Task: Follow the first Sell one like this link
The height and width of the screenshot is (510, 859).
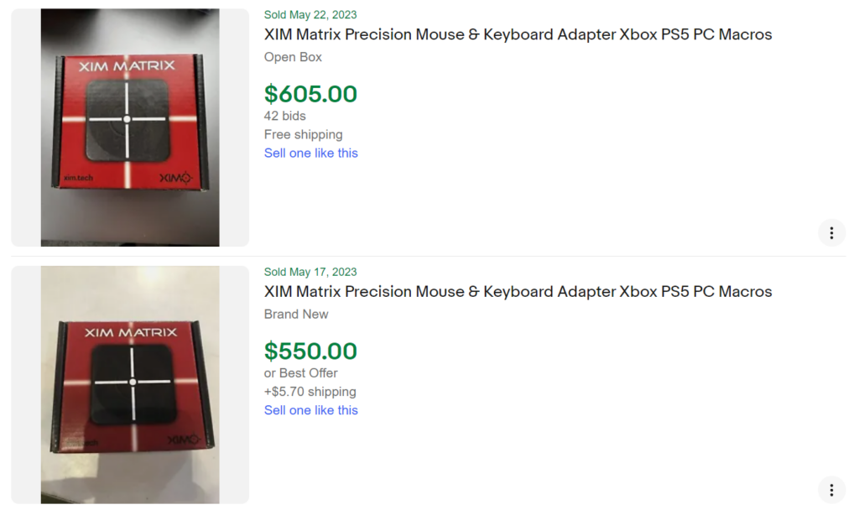Action: click(x=311, y=153)
